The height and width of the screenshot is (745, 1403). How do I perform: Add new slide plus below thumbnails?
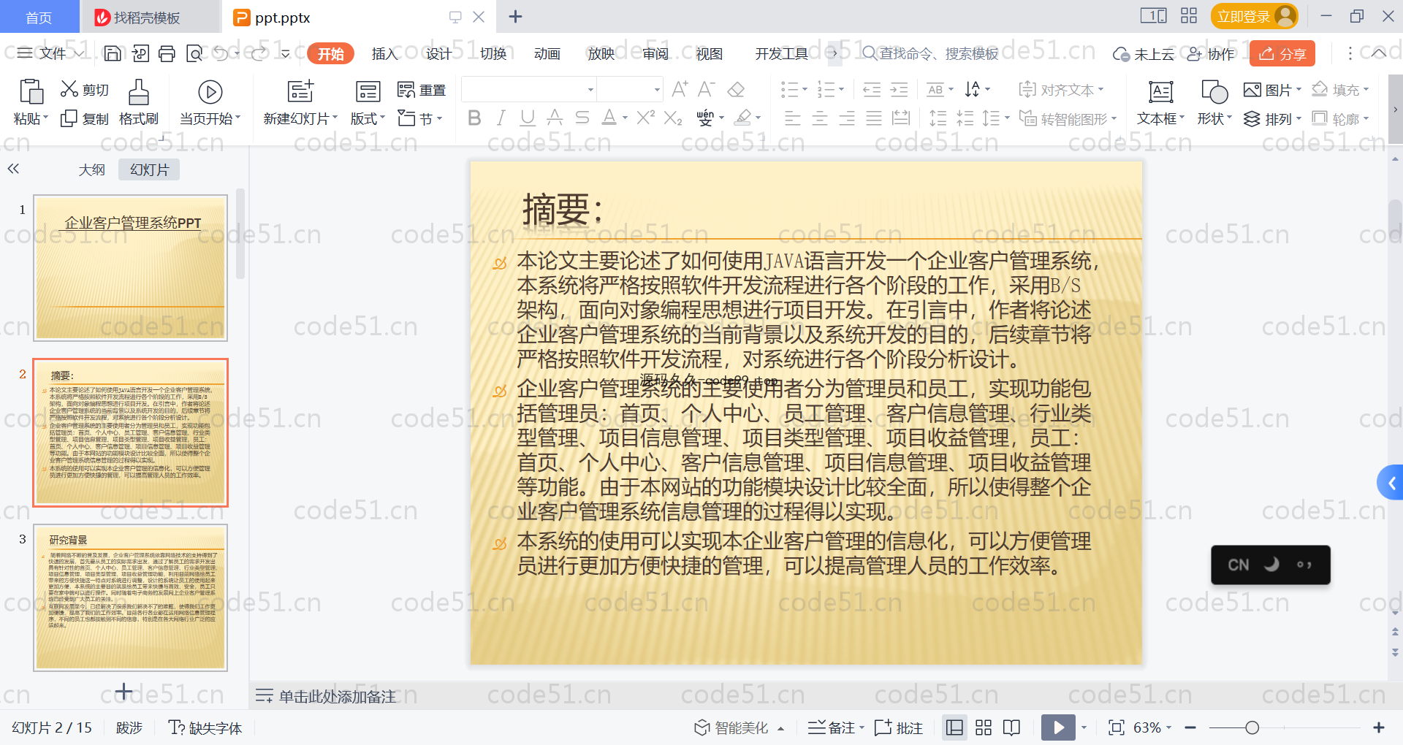click(124, 691)
